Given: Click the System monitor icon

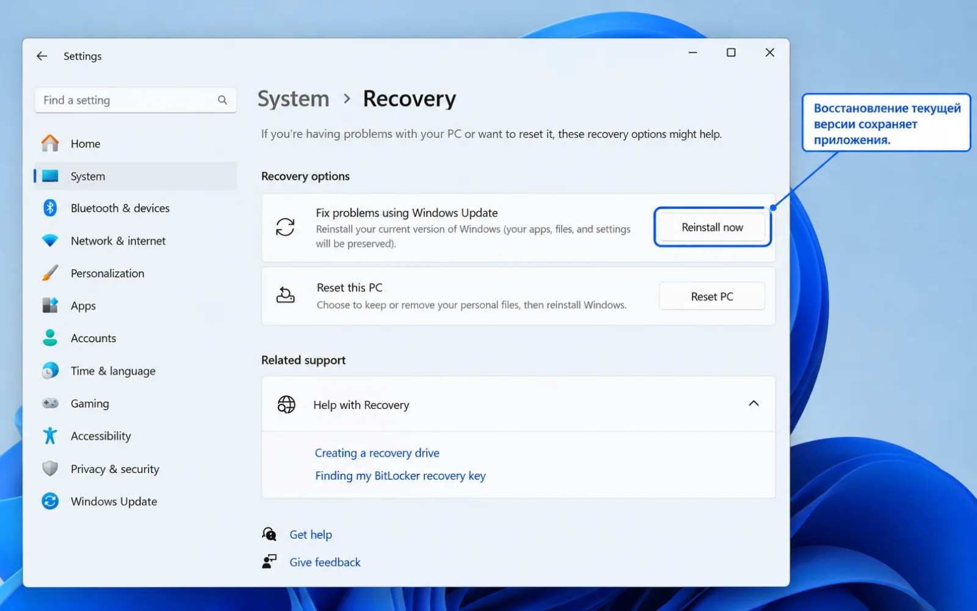Looking at the screenshot, I should 50,176.
